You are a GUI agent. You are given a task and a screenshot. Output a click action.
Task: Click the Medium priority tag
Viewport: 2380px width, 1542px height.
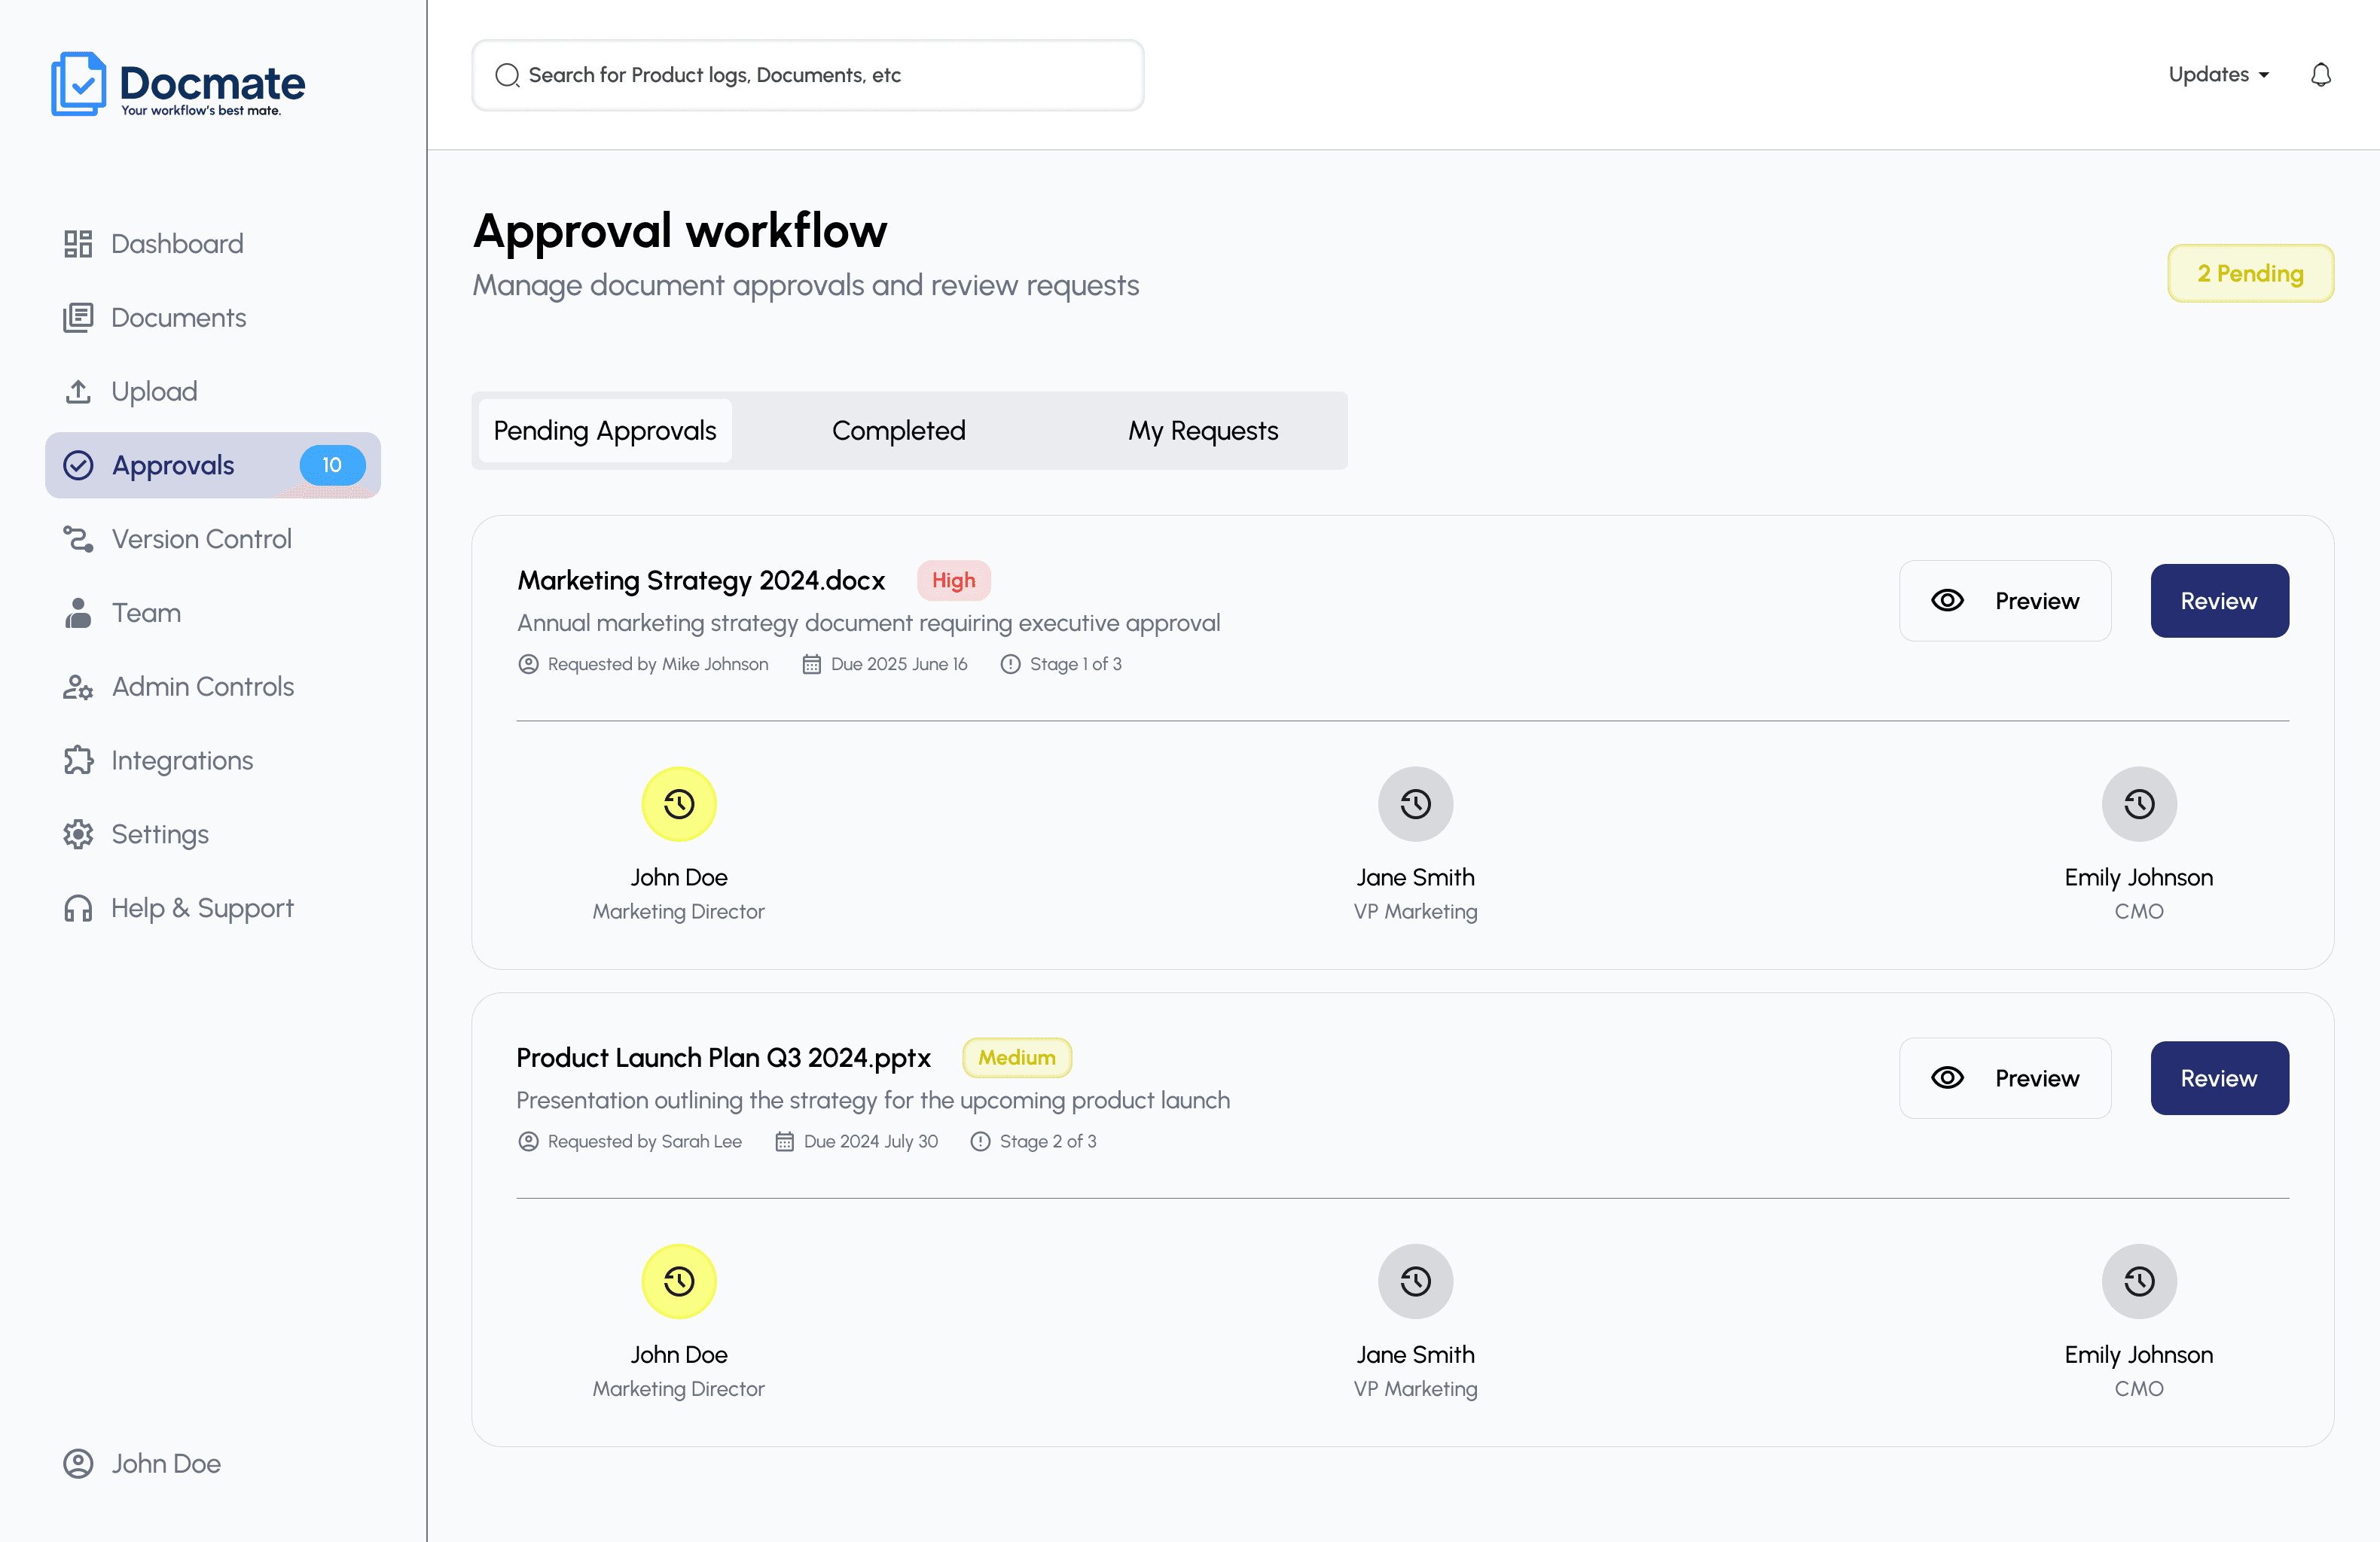coord(1017,1058)
